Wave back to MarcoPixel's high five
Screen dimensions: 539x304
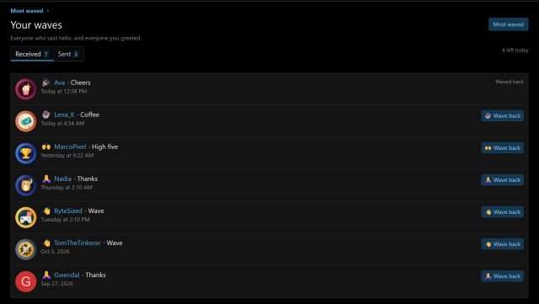click(x=502, y=148)
